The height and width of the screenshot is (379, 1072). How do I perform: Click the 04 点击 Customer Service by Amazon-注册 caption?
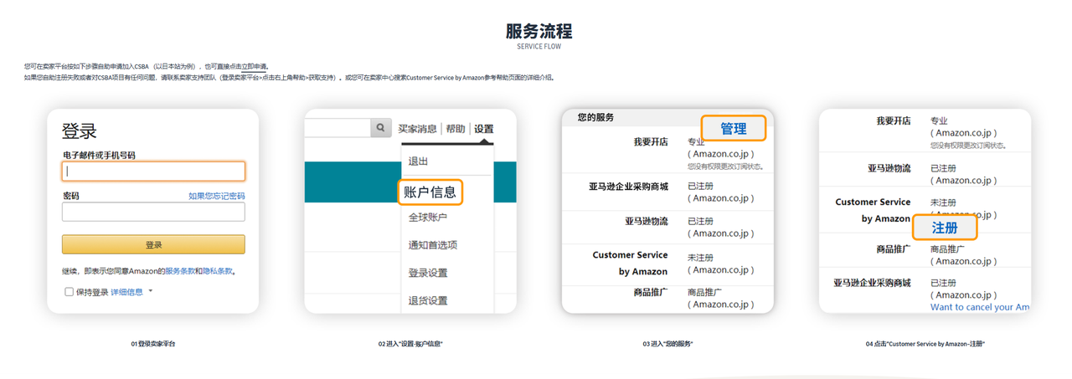(x=925, y=344)
